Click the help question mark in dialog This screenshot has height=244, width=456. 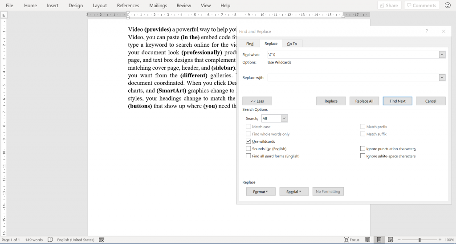(427, 32)
